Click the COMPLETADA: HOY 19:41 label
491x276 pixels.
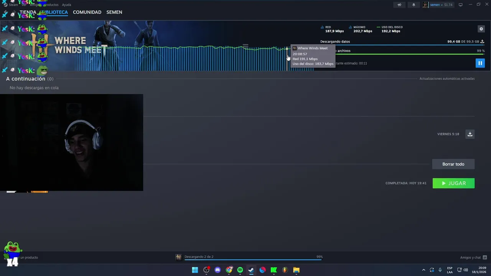[406, 183]
